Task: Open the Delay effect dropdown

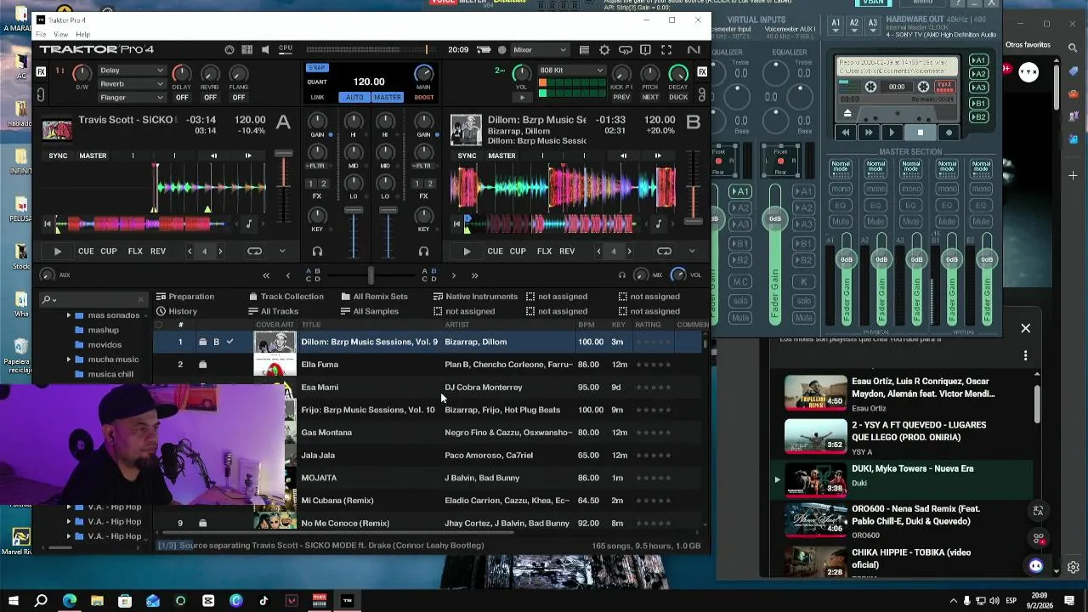Action: tap(131, 71)
